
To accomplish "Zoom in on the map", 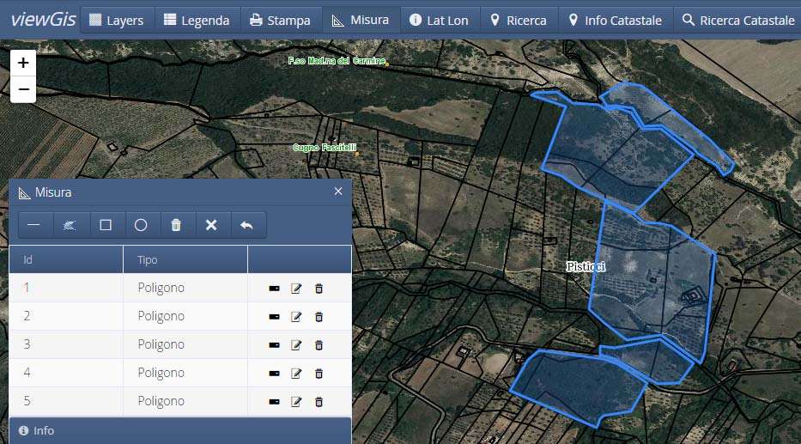I will click(x=23, y=63).
